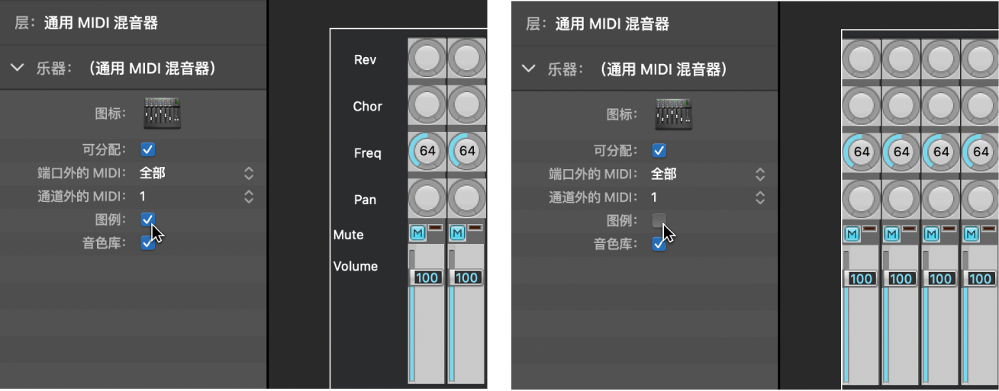Click third channel's top knob in unlabeled mixer
999x391 pixels.
click(x=942, y=59)
